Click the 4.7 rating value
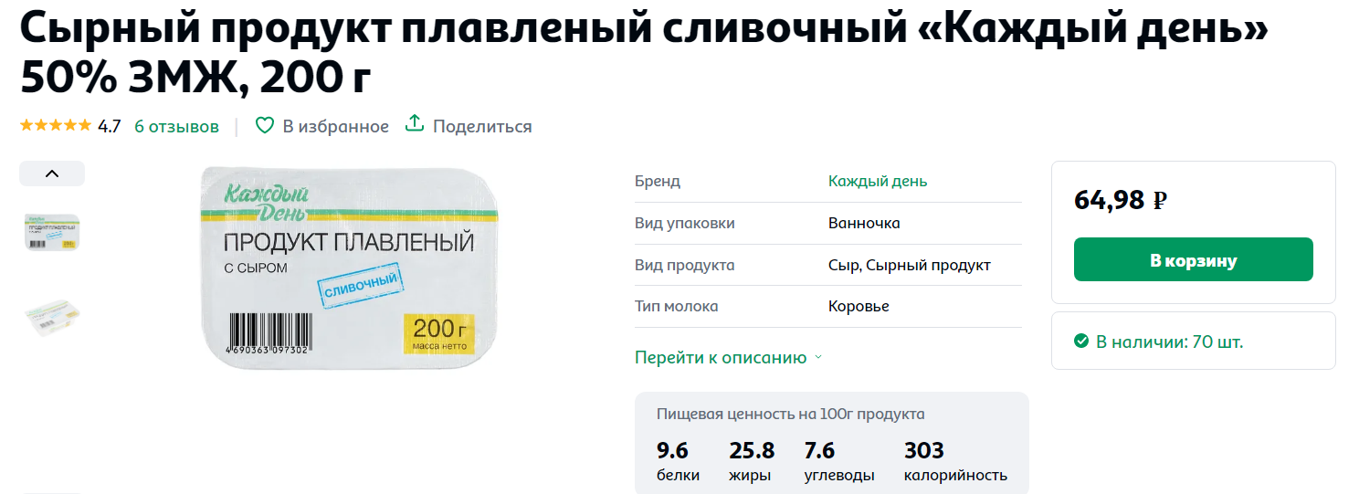 109,126
